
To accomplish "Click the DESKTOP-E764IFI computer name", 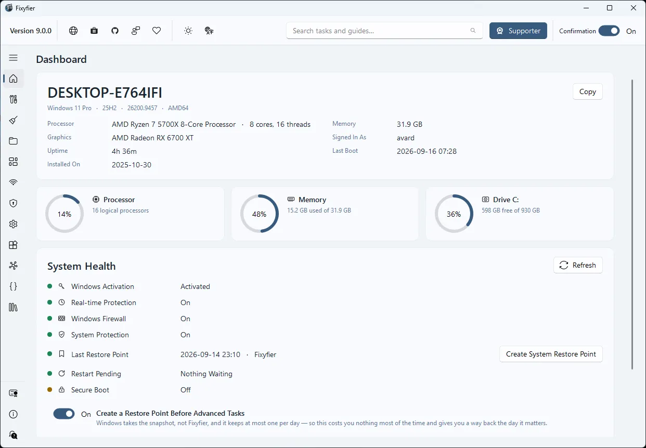I will click(105, 93).
